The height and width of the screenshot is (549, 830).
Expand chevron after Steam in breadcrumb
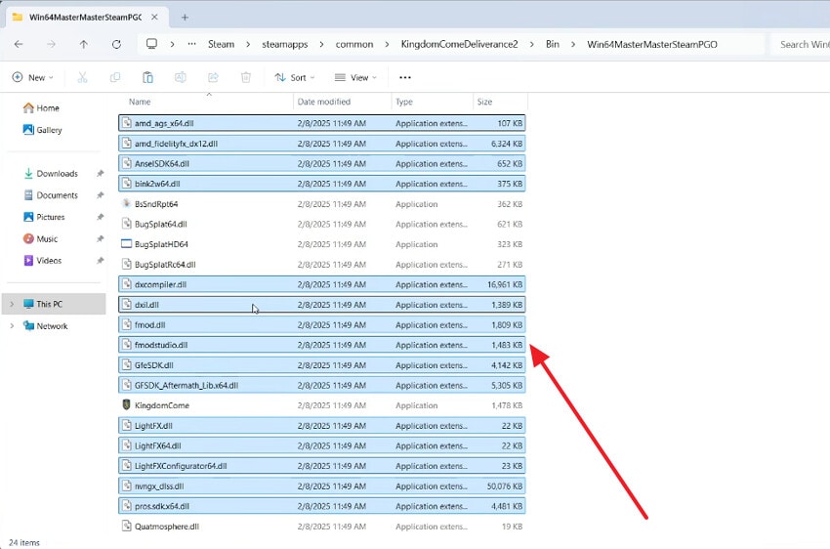[248, 45]
